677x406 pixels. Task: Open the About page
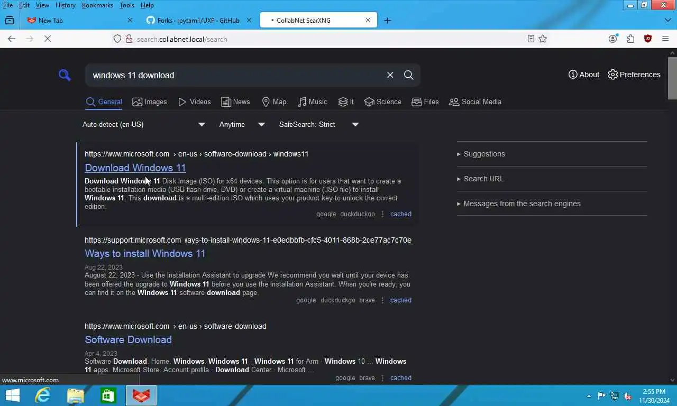[584, 75]
